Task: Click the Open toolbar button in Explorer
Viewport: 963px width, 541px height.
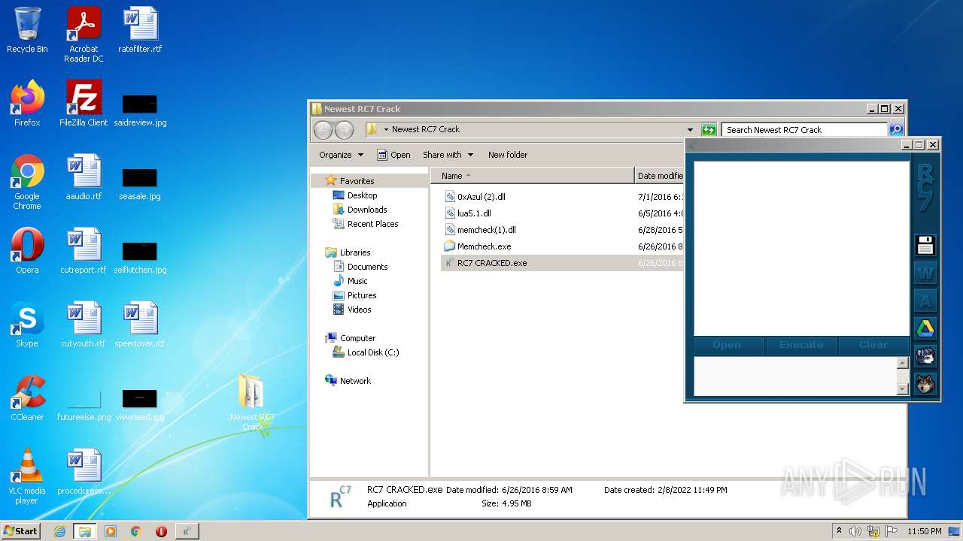Action: click(393, 155)
